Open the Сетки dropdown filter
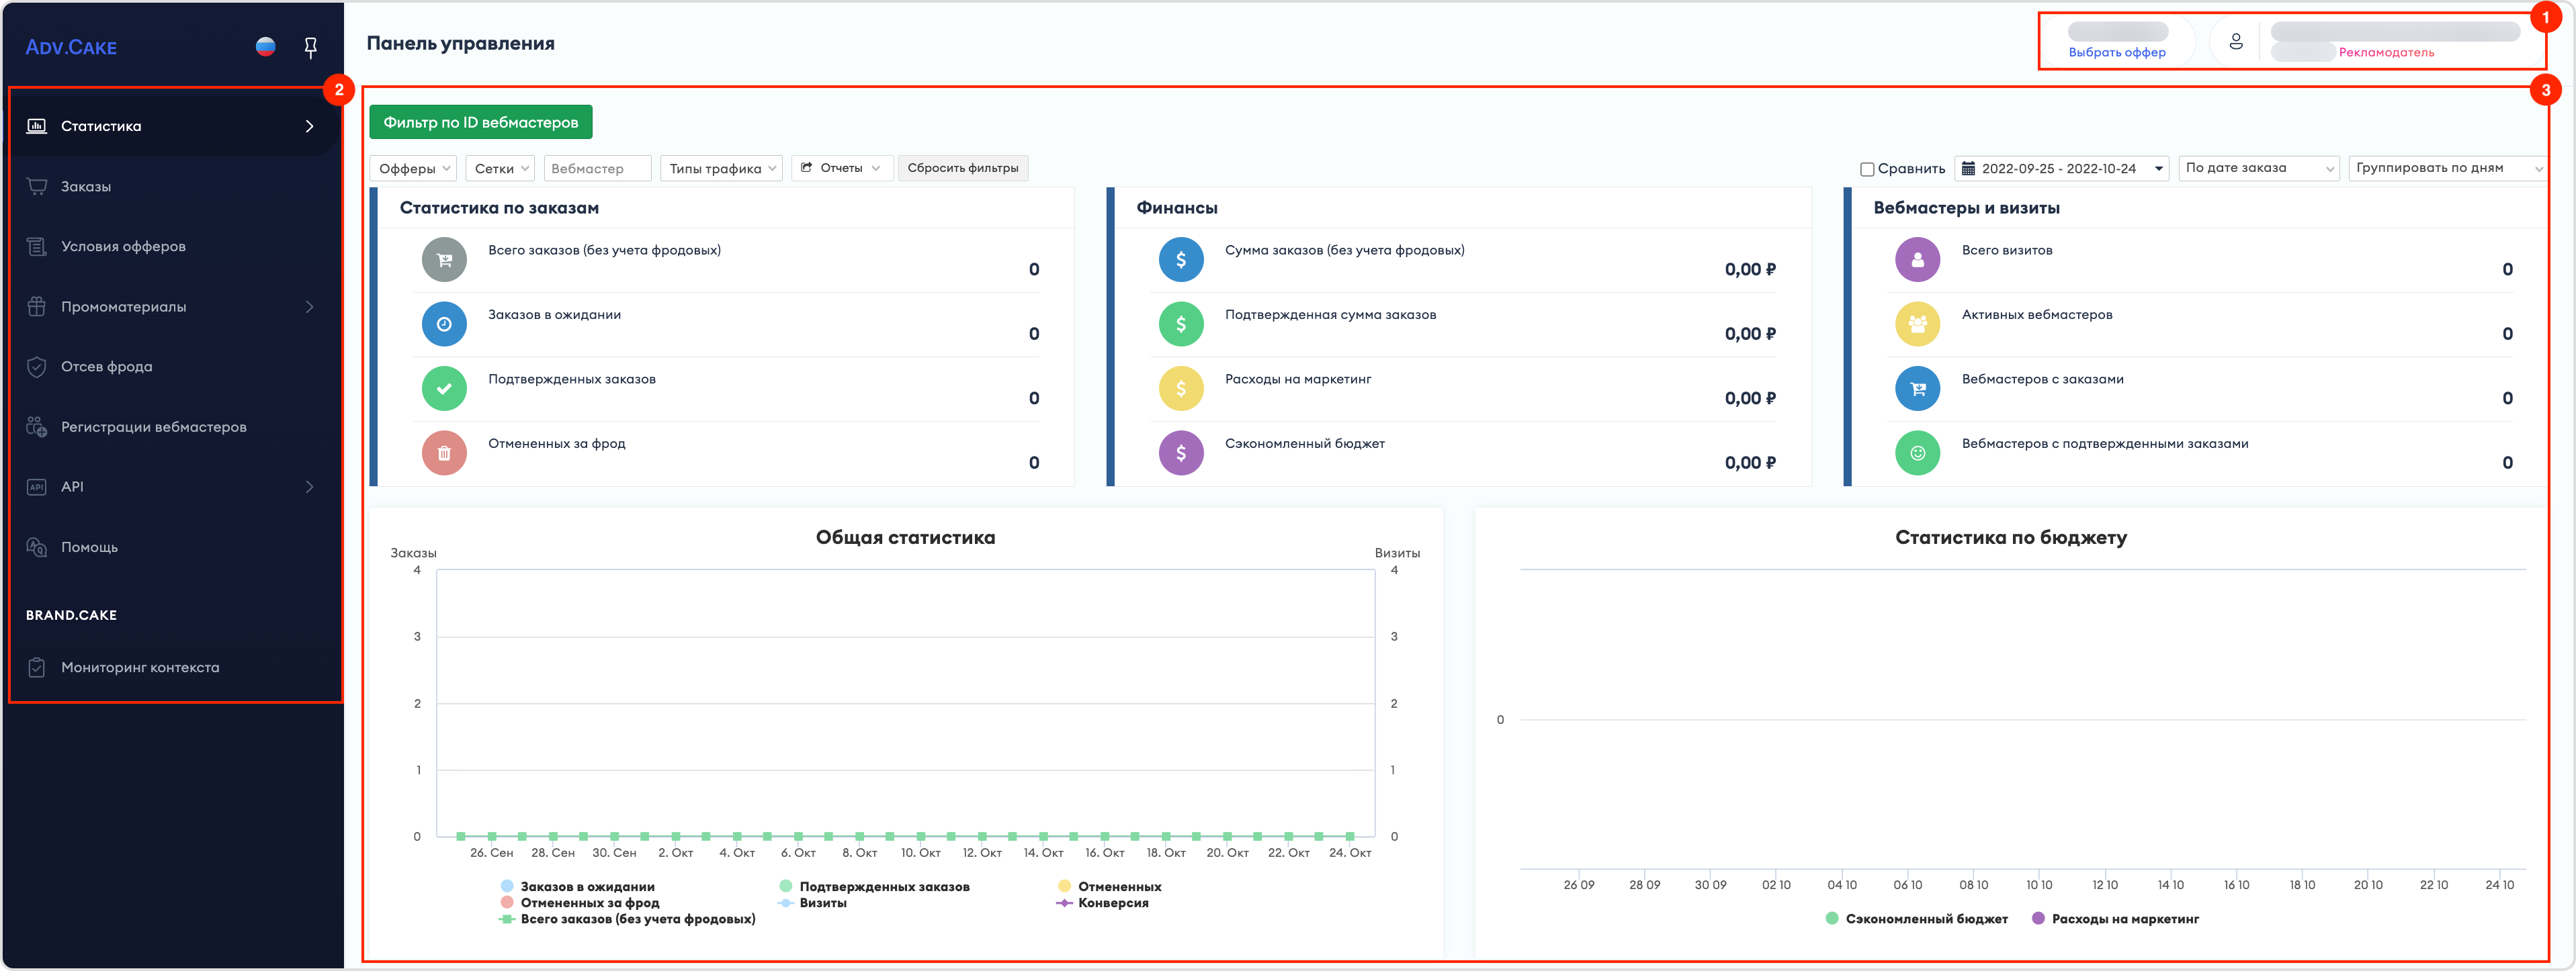The image size is (2576, 971). click(500, 168)
